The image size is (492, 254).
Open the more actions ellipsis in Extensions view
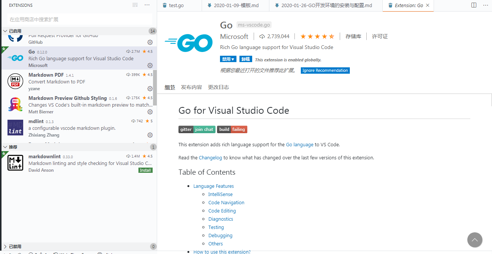147,5
